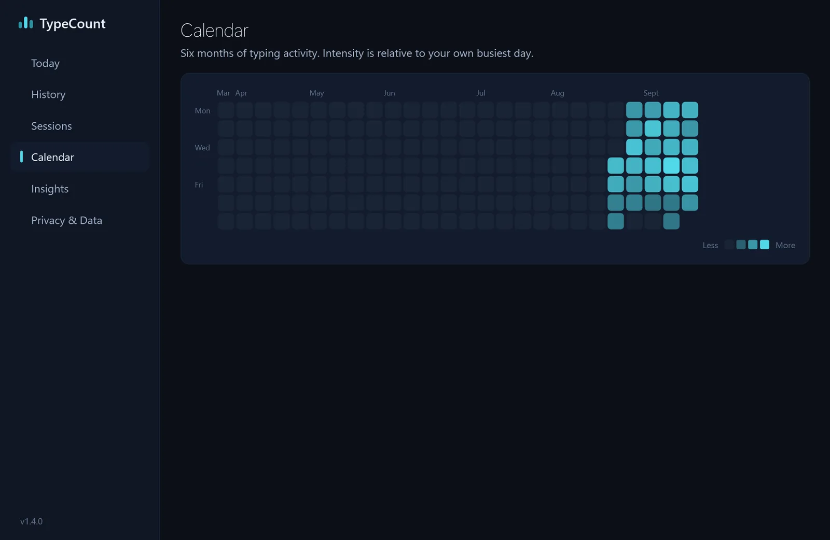The height and width of the screenshot is (540, 830).
Task: Open the Insights page
Action: pos(50,189)
